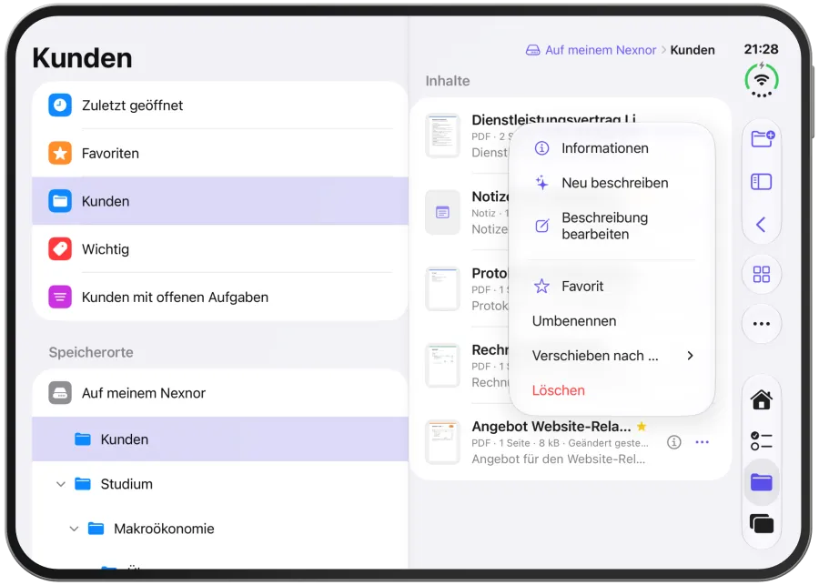Select Wichtig in sidebar

point(220,249)
